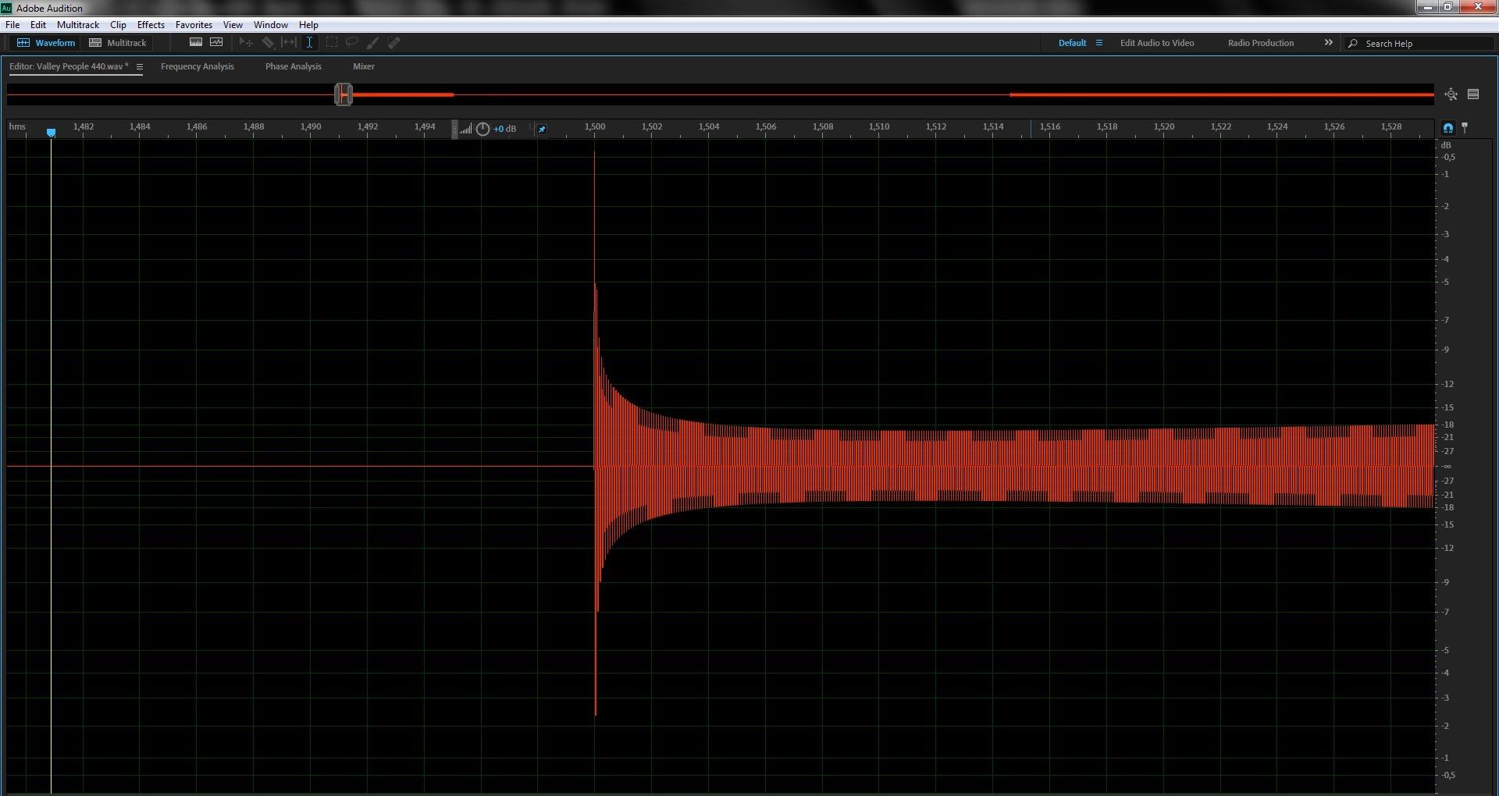This screenshot has width=1499, height=796.
Task: Select the Marquee Selection tool
Action: pyautogui.click(x=331, y=43)
